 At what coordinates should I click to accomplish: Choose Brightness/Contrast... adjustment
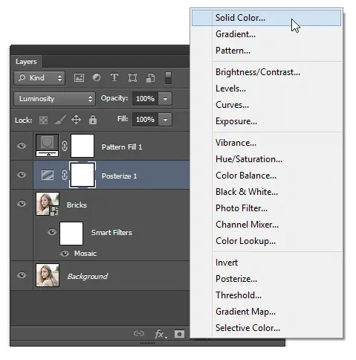pos(266,72)
